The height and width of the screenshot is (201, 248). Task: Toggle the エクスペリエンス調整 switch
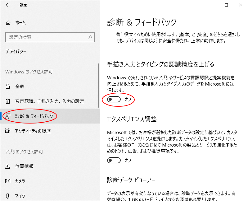coord(114,160)
